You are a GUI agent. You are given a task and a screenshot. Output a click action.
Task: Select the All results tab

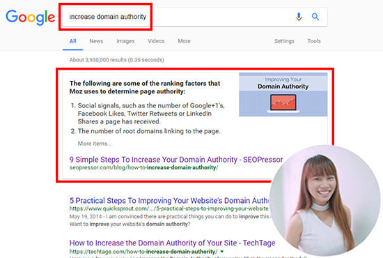(x=73, y=41)
